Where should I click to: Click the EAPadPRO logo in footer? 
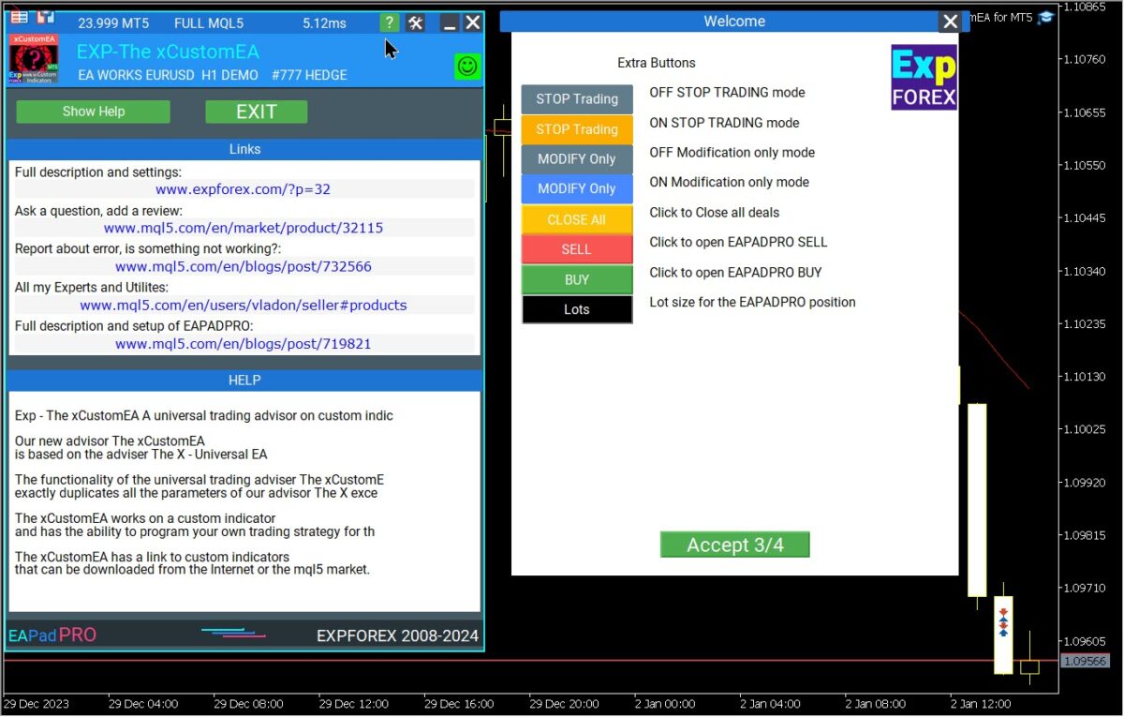[52, 635]
